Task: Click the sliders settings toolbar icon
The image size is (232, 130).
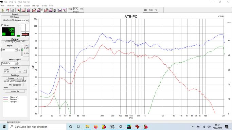Action: coord(55,10)
